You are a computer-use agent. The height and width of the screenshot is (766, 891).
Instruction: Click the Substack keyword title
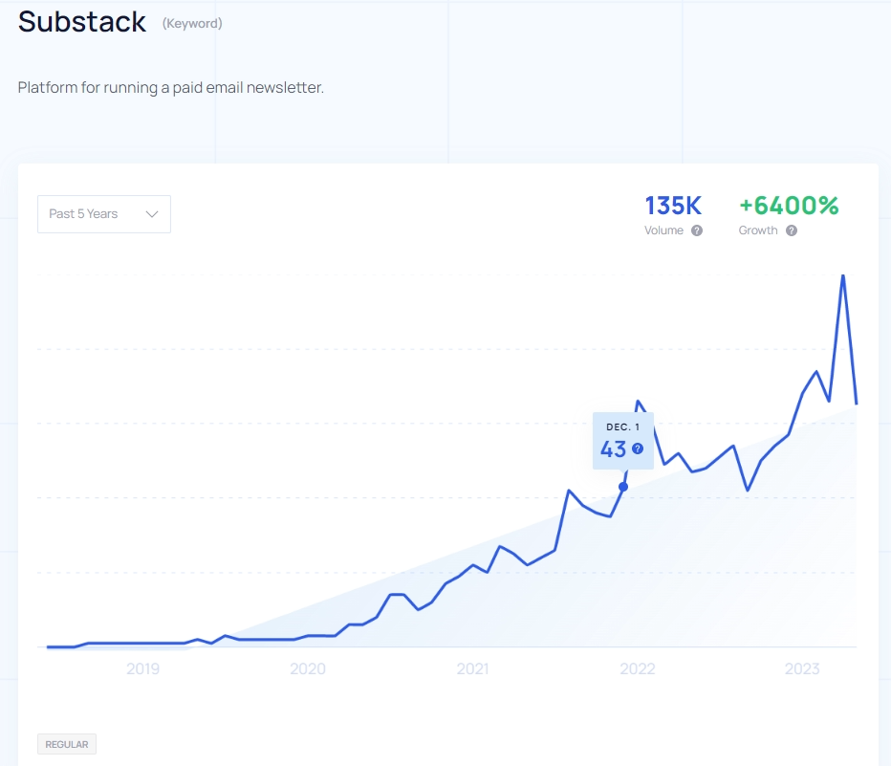tap(82, 22)
